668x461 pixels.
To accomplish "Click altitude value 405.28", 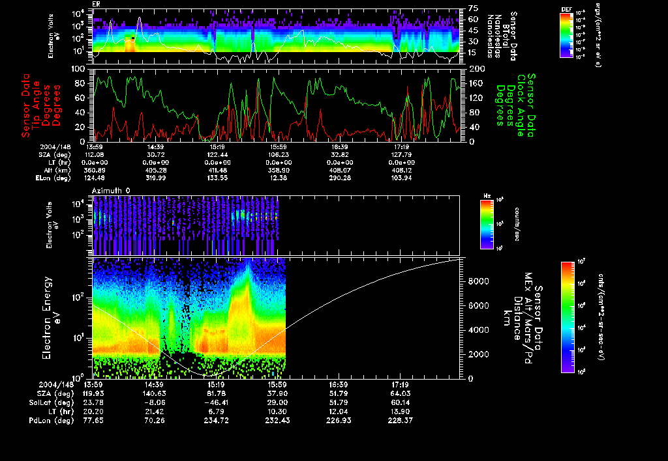I will [x=155, y=170].
